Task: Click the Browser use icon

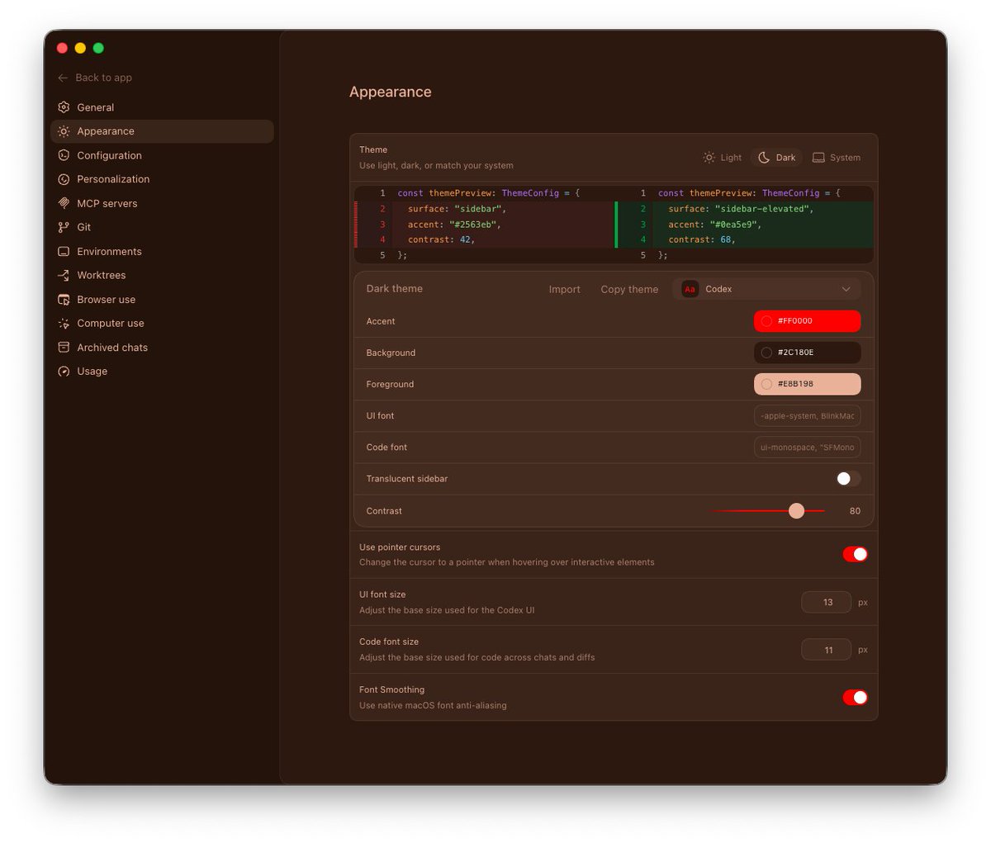Action: pyautogui.click(x=64, y=300)
